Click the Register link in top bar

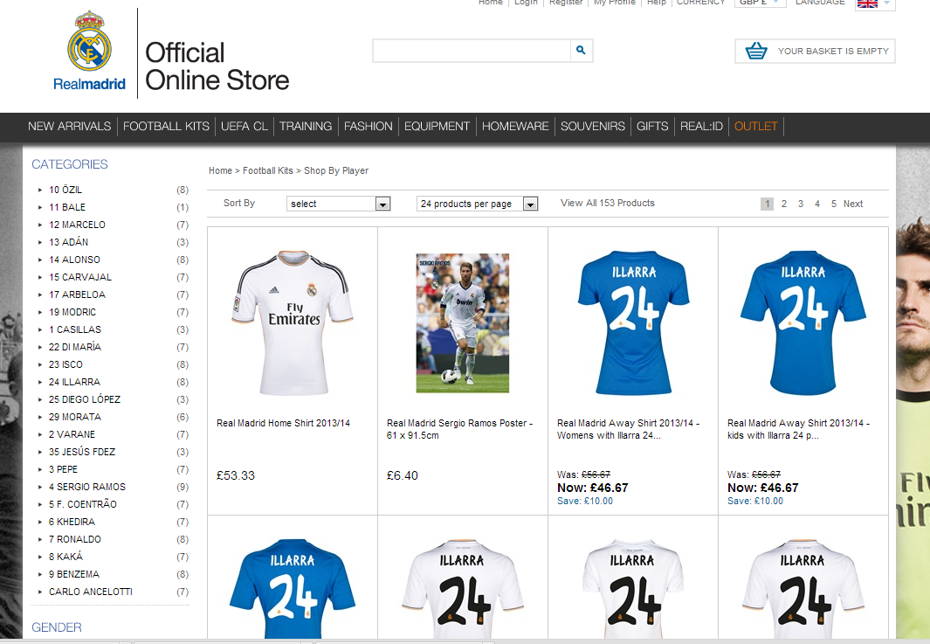(x=566, y=3)
